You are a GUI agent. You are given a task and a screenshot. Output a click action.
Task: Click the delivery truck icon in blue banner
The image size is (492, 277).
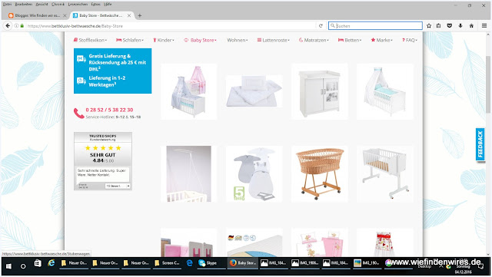tap(81, 58)
